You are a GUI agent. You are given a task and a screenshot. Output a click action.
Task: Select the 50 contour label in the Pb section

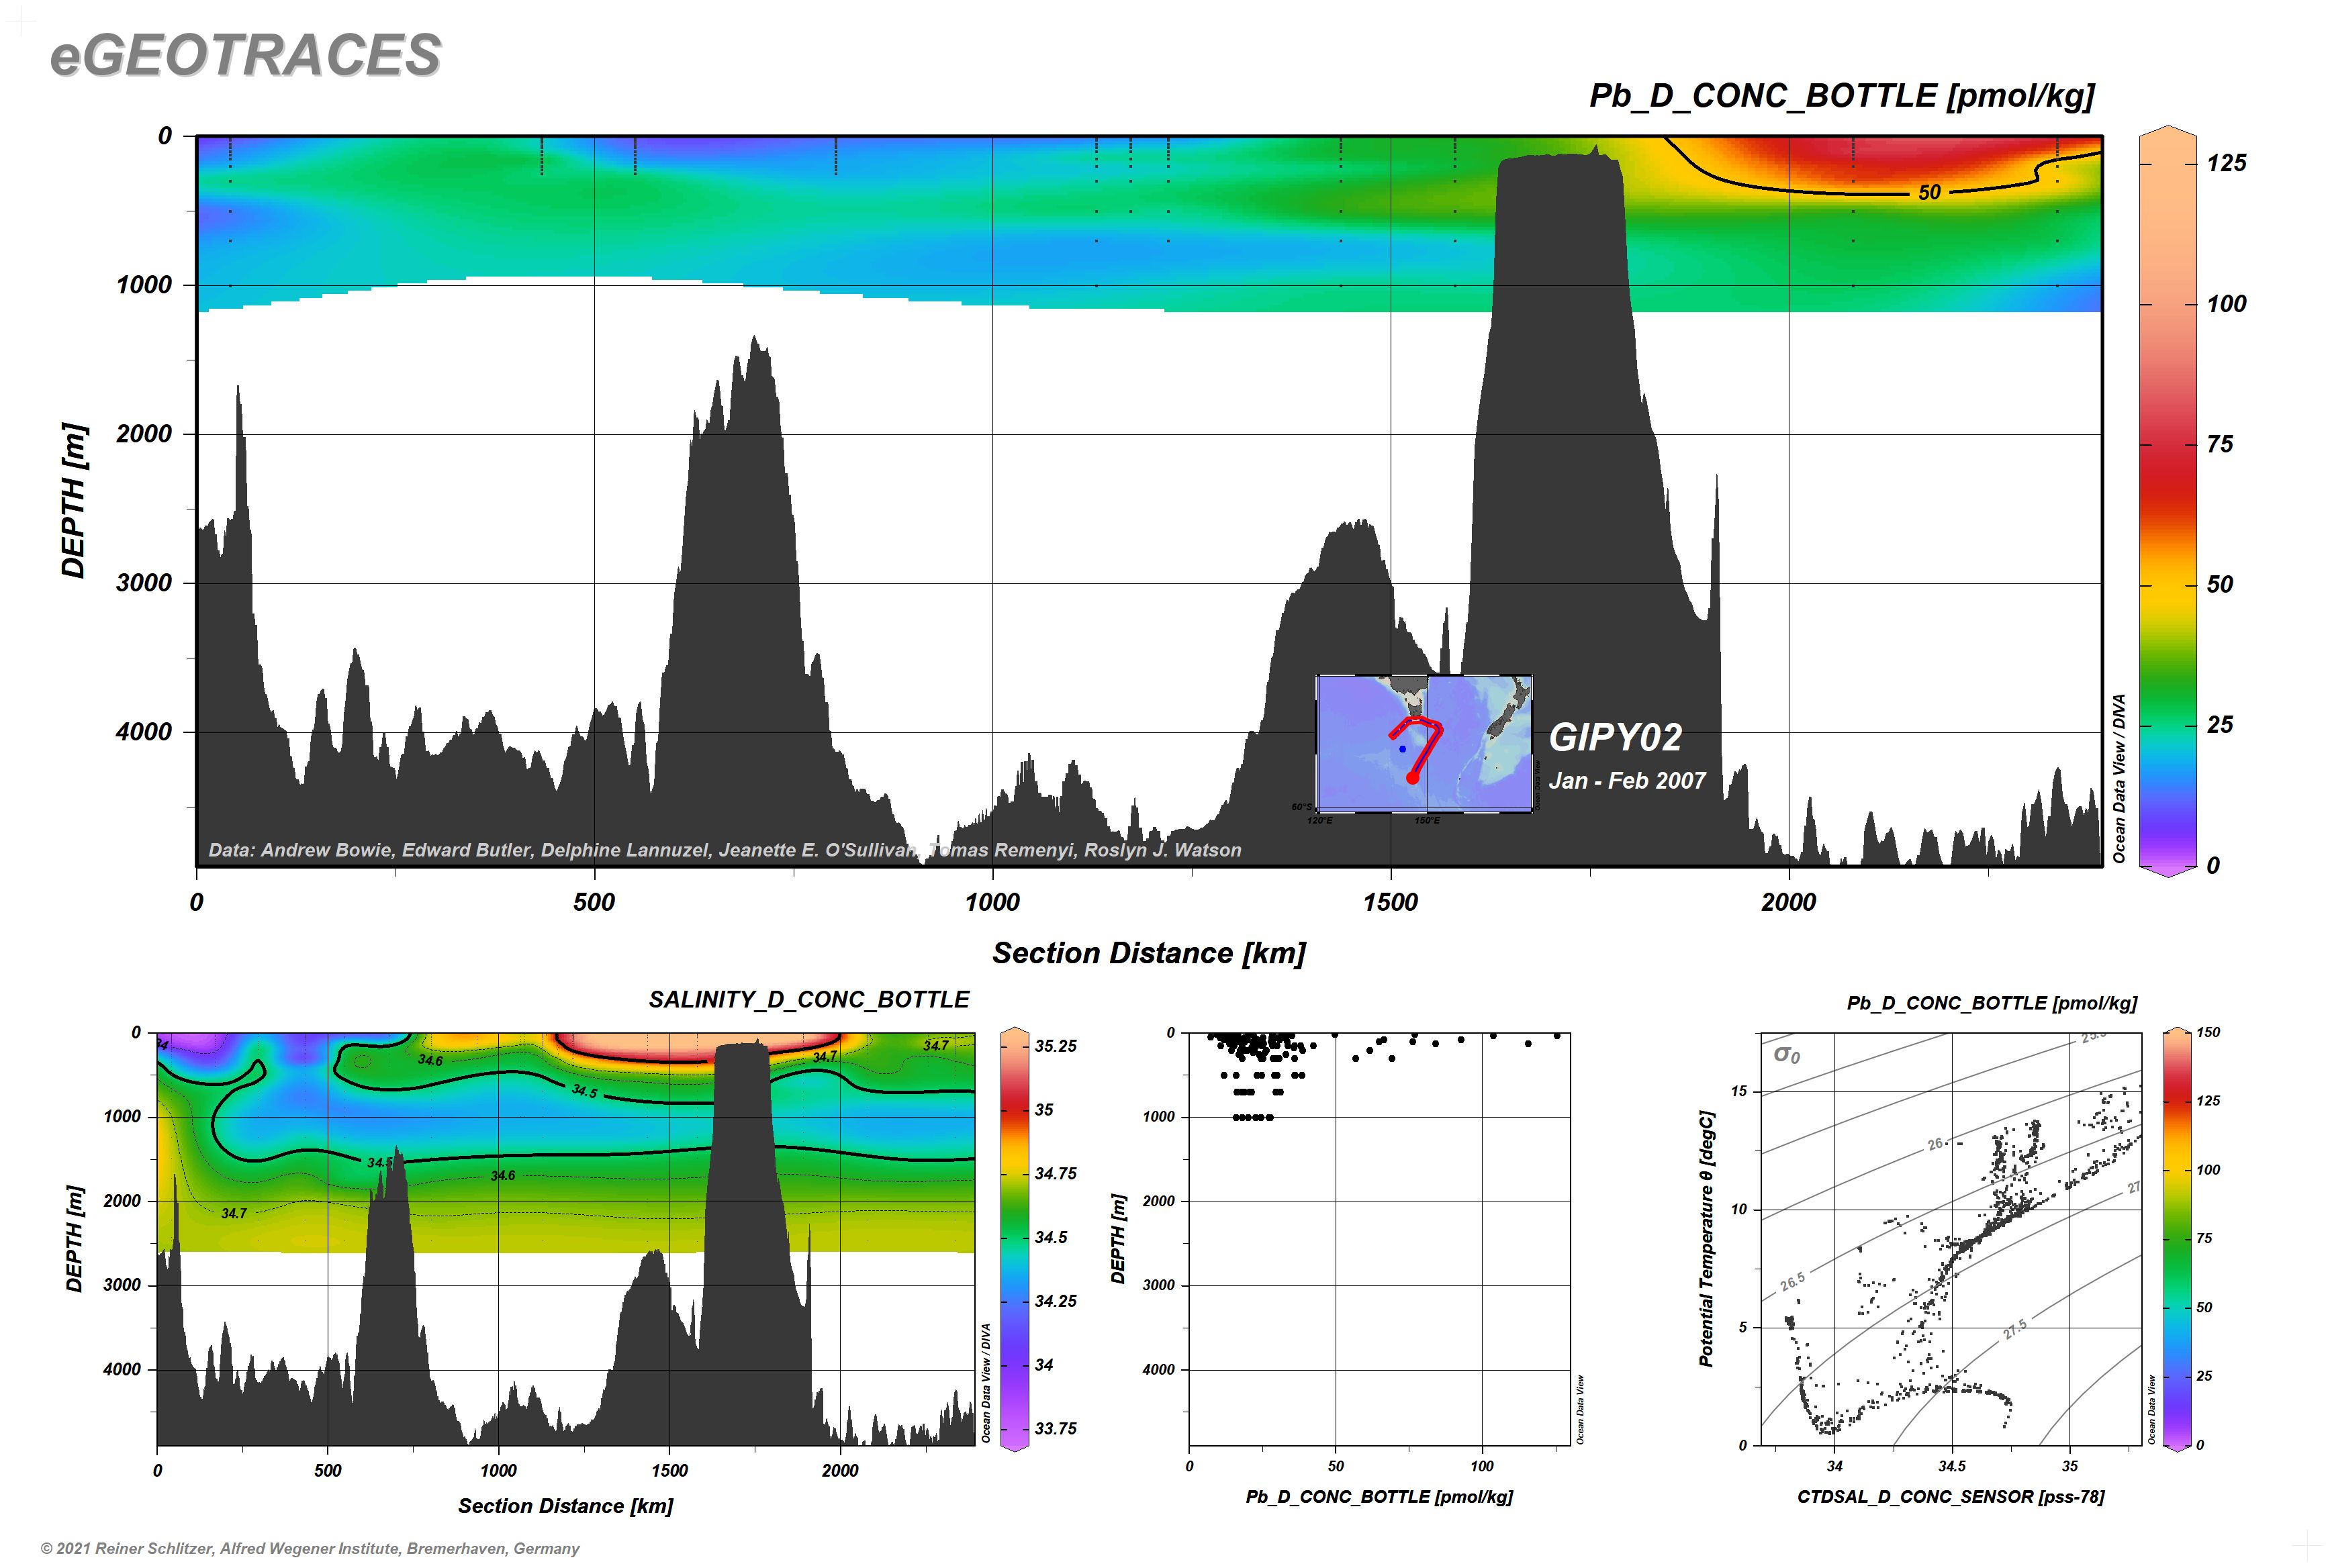point(1930,193)
